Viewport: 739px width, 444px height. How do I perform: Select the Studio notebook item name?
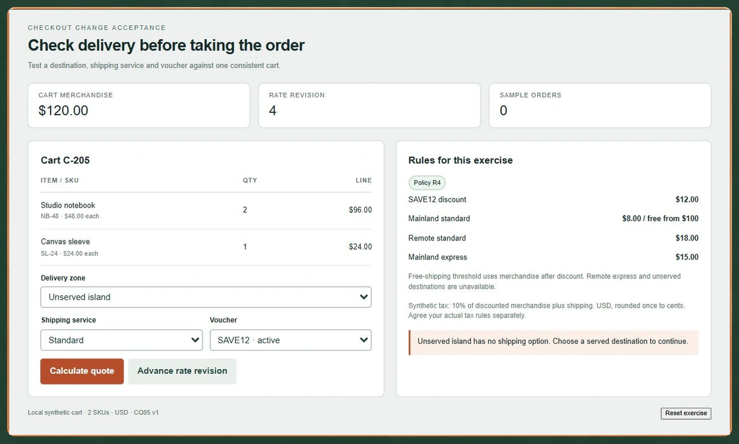[x=68, y=205]
